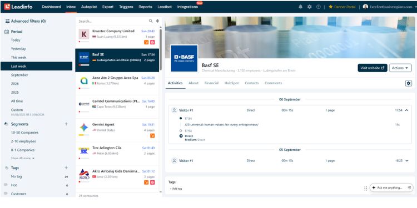Image resolution: width=417 pixels, height=208 pixels.
Task: Open the Autopilot menu
Action: pyautogui.click(x=89, y=7)
